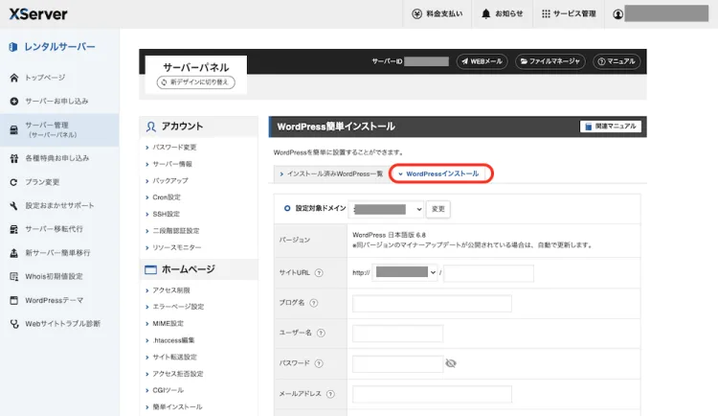Click 設定対象ドメイン label
718x416 pixels.
click(321, 208)
